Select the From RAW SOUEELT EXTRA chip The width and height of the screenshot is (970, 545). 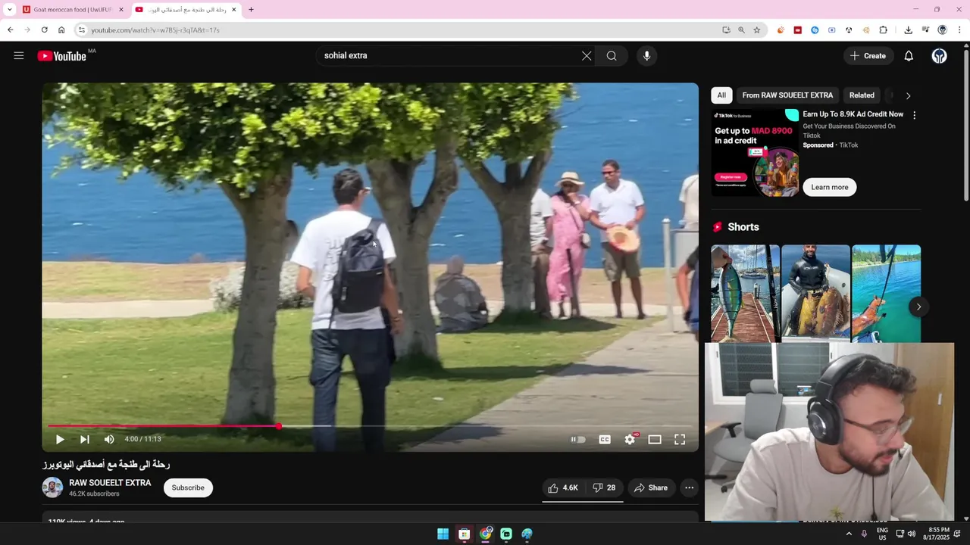[x=787, y=95]
